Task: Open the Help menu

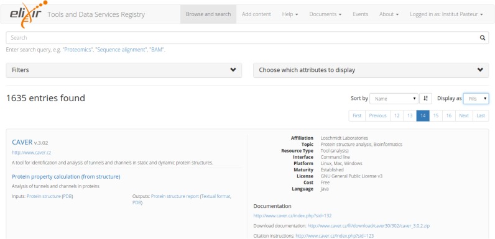Action: (x=290, y=14)
